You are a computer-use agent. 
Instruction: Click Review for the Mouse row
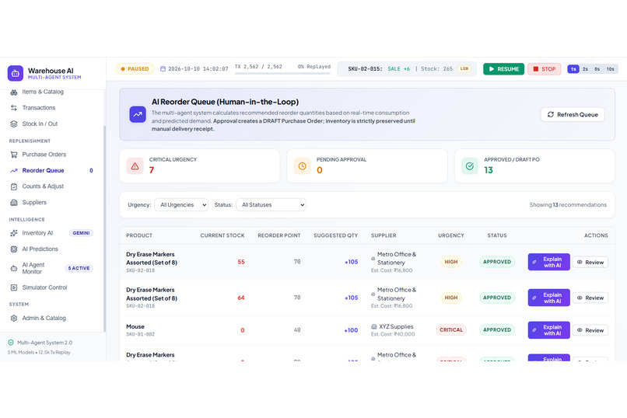click(590, 330)
